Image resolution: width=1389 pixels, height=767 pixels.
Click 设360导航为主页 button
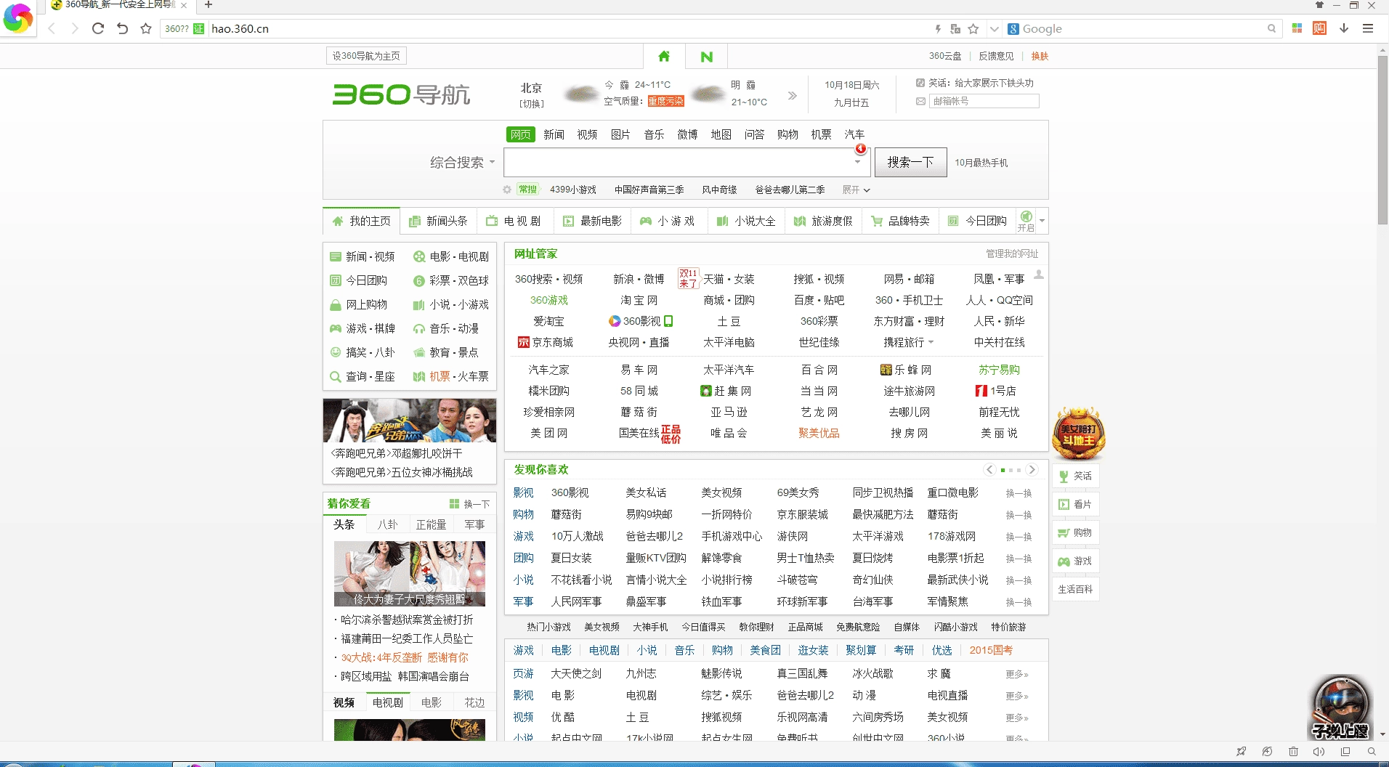(366, 56)
